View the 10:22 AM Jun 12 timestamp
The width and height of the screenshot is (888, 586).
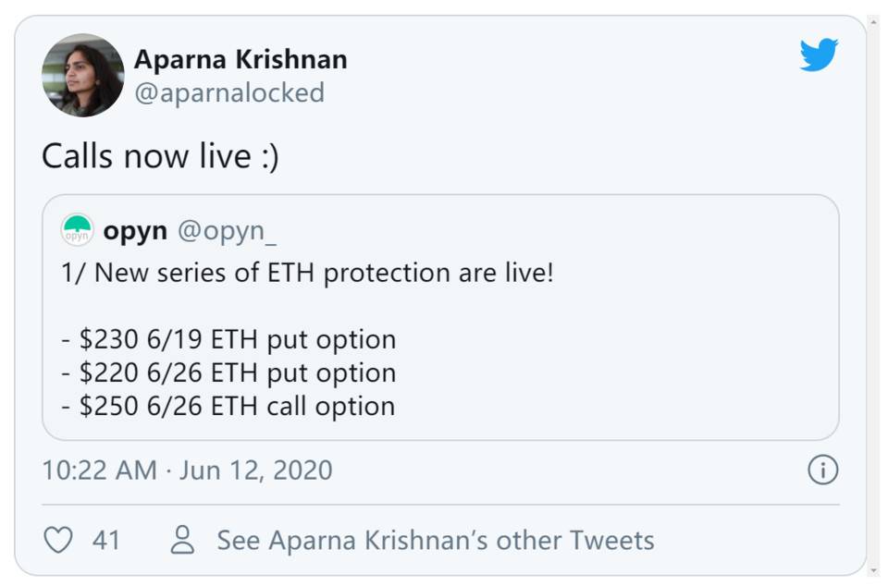click(188, 470)
